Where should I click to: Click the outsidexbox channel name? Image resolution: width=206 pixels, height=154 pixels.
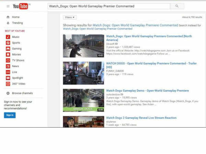(x=113, y=94)
